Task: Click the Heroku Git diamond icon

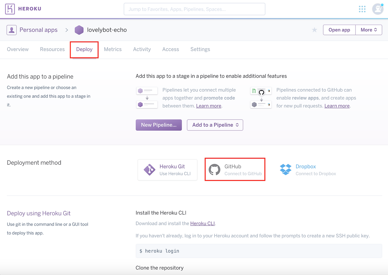Action: [x=149, y=170]
